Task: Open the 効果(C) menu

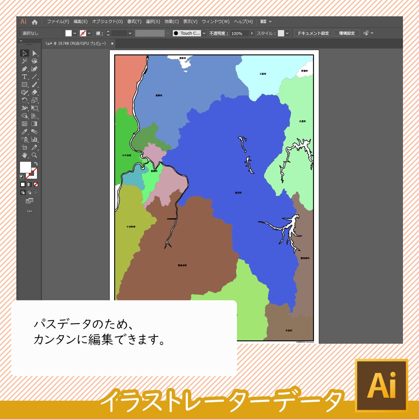Action: tap(172, 22)
